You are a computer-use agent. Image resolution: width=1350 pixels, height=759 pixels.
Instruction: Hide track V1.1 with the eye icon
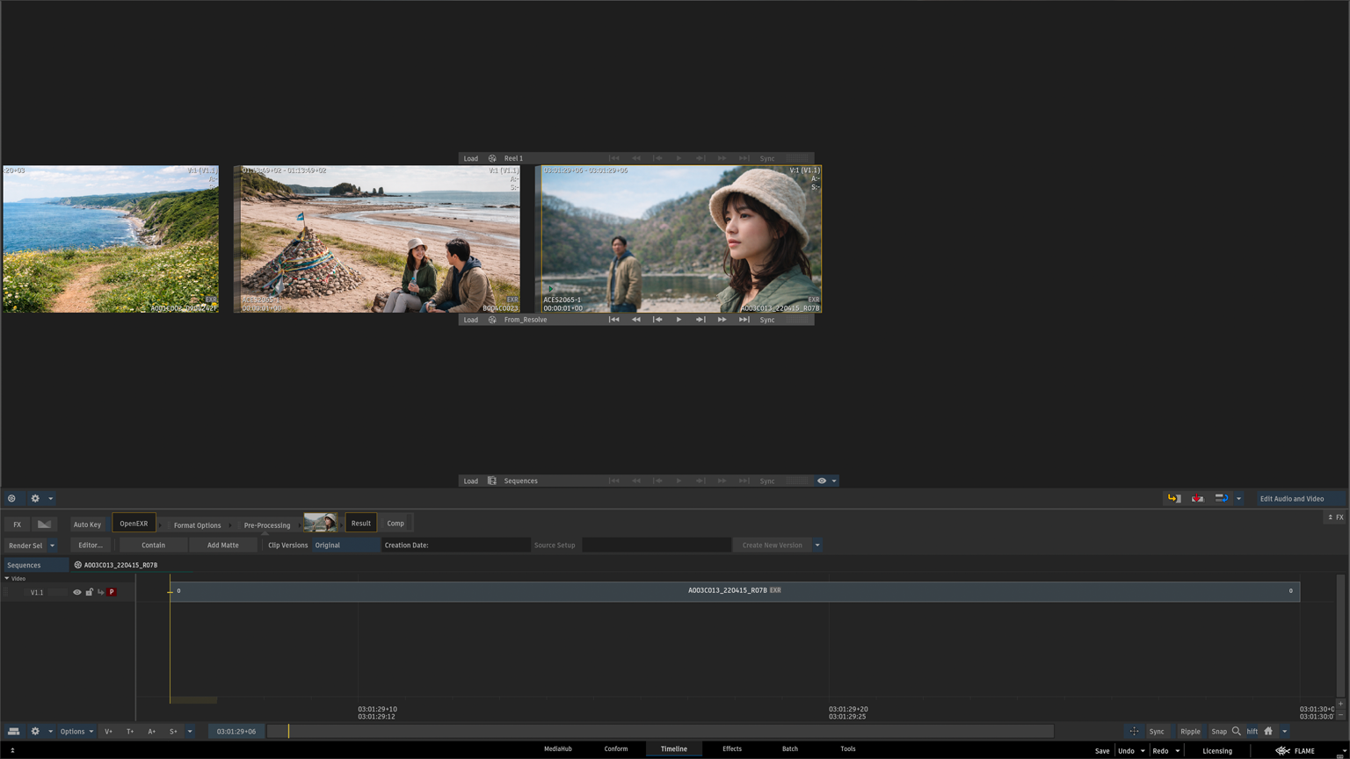[x=76, y=592]
